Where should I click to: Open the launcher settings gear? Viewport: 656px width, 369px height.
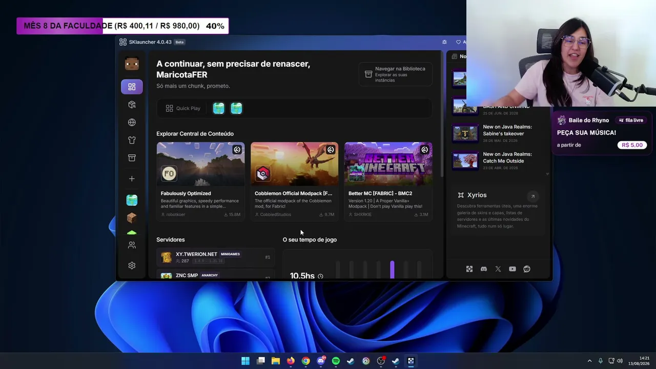(x=132, y=265)
